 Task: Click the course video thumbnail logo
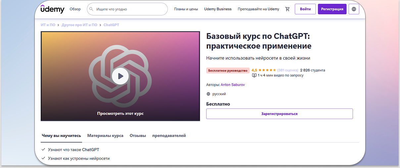120,76
